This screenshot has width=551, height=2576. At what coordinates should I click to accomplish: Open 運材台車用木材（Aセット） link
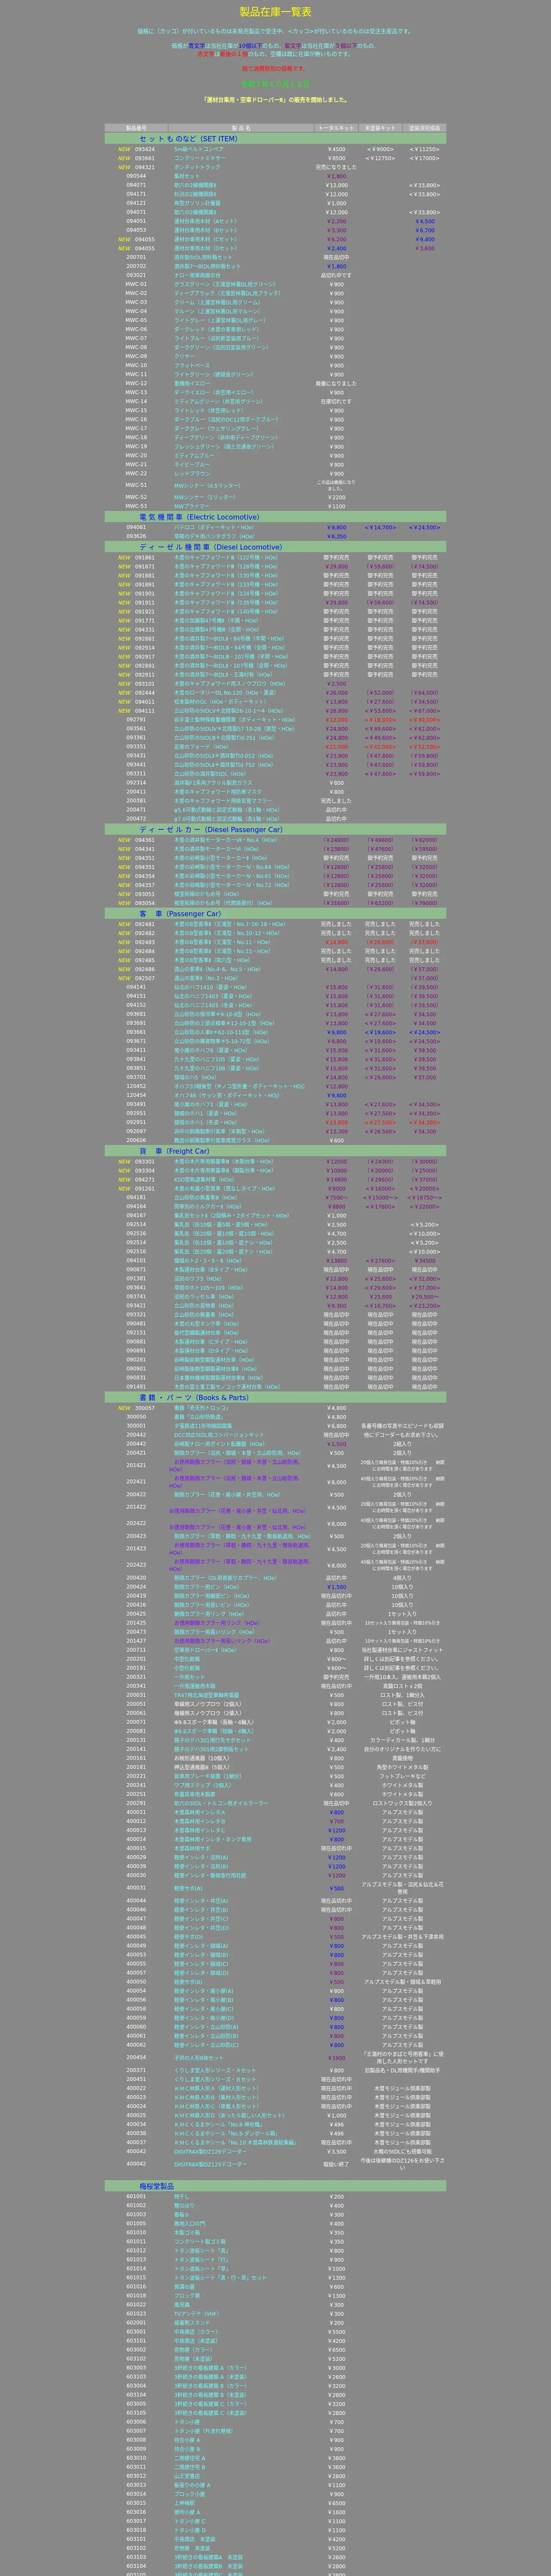point(205,221)
